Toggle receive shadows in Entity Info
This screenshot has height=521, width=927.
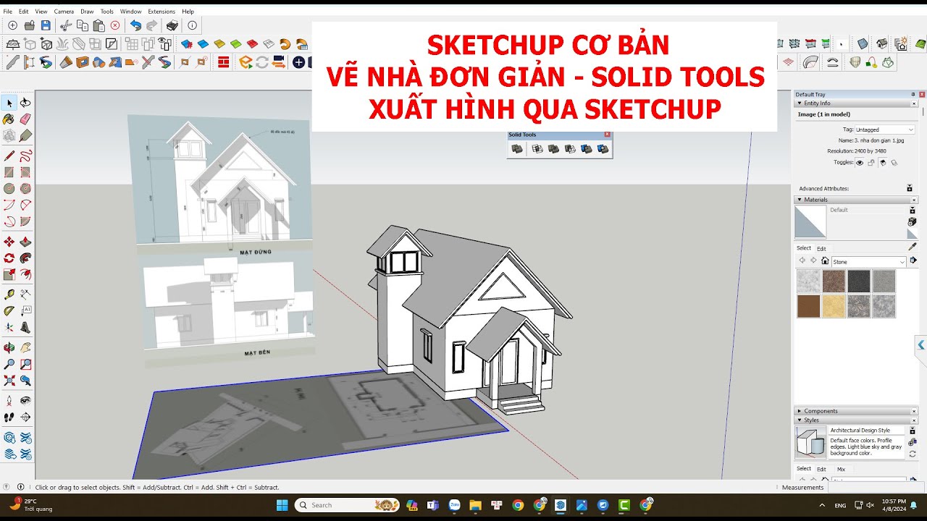[x=894, y=163]
